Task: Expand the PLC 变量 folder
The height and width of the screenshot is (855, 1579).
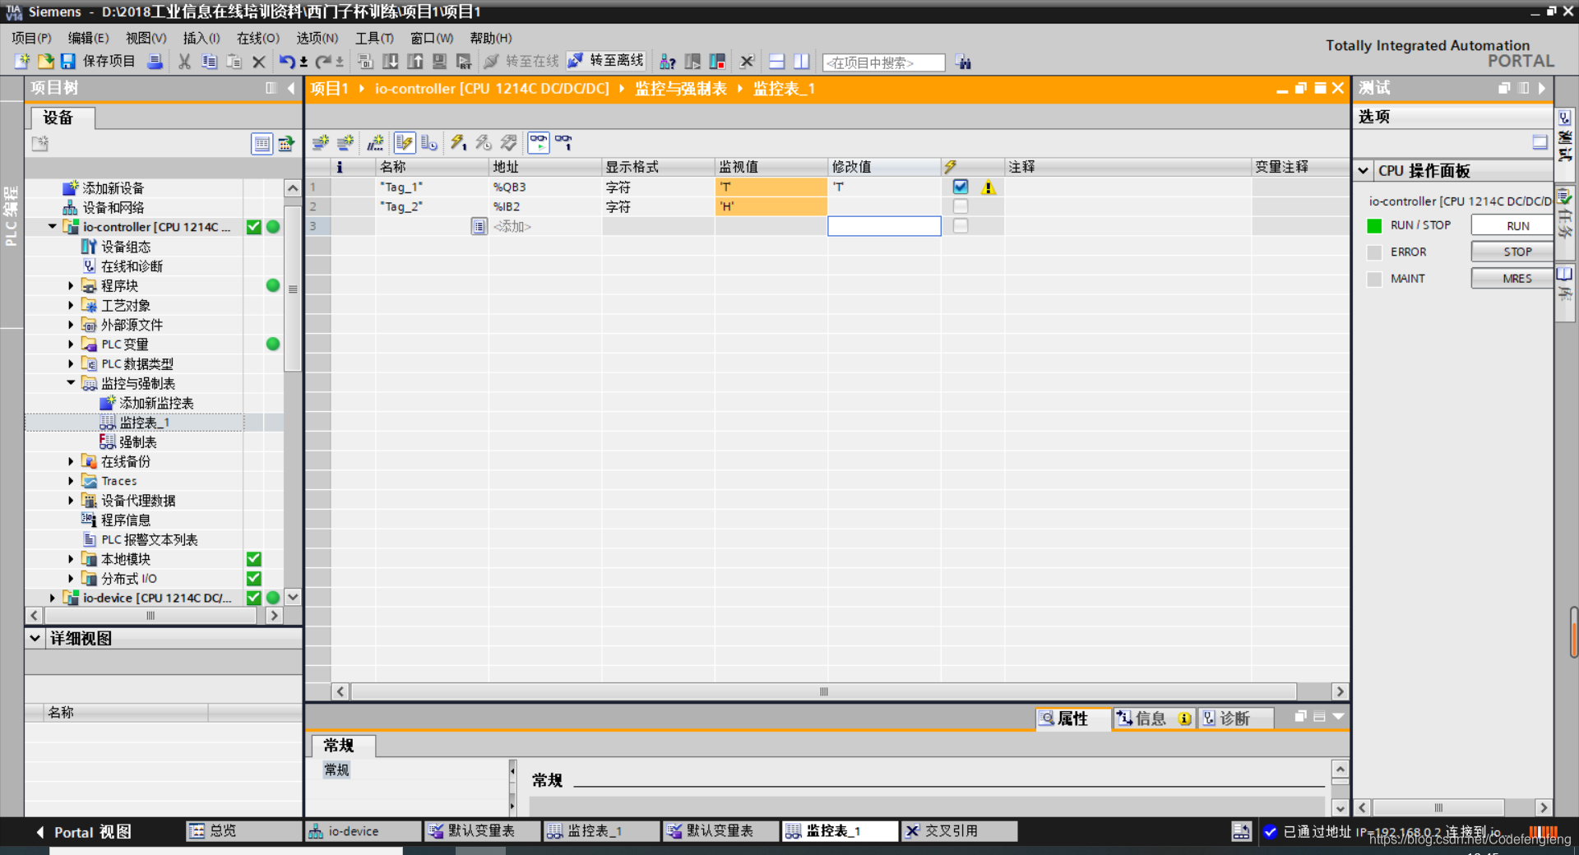Action: tap(71, 344)
